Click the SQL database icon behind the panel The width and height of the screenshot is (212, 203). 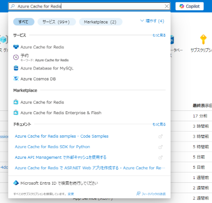click(172, 40)
